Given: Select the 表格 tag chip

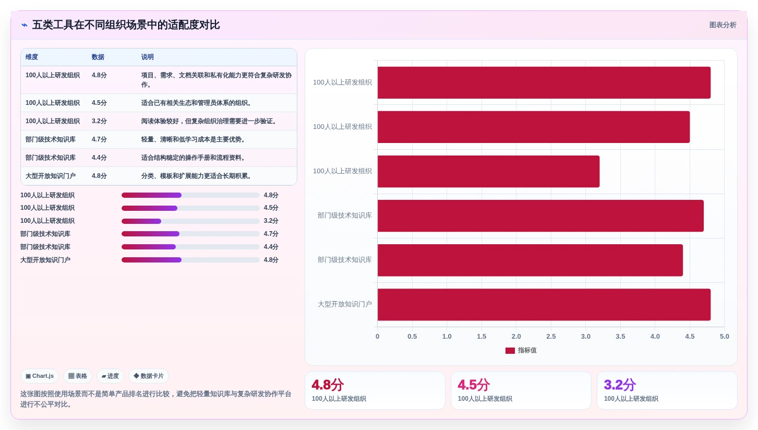Looking at the screenshot, I should (78, 376).
